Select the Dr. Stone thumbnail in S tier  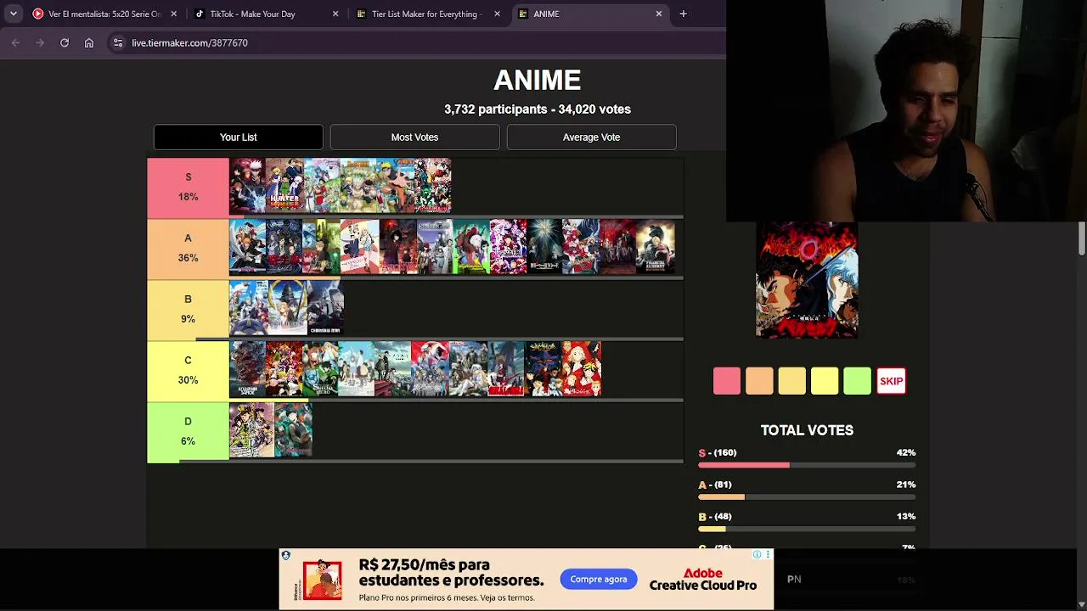[358, 185]
